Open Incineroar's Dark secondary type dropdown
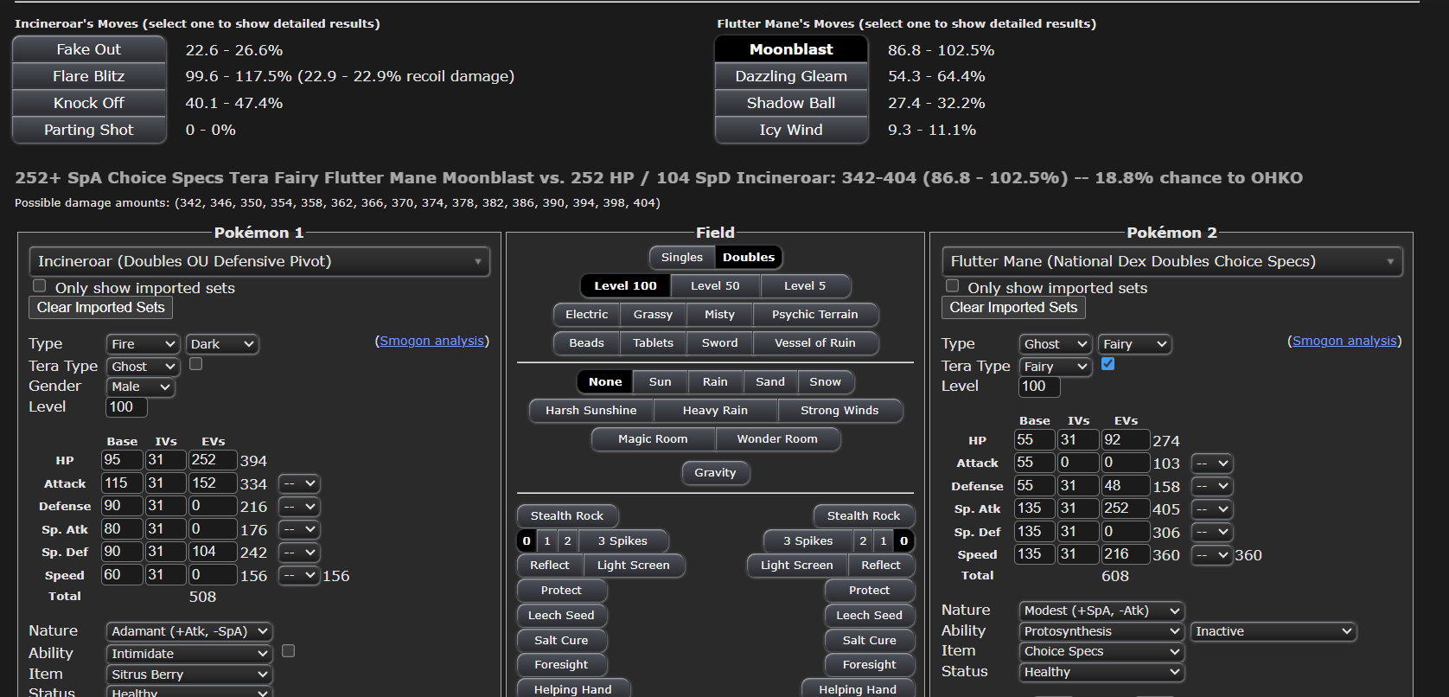 click(x=222, y=344)
